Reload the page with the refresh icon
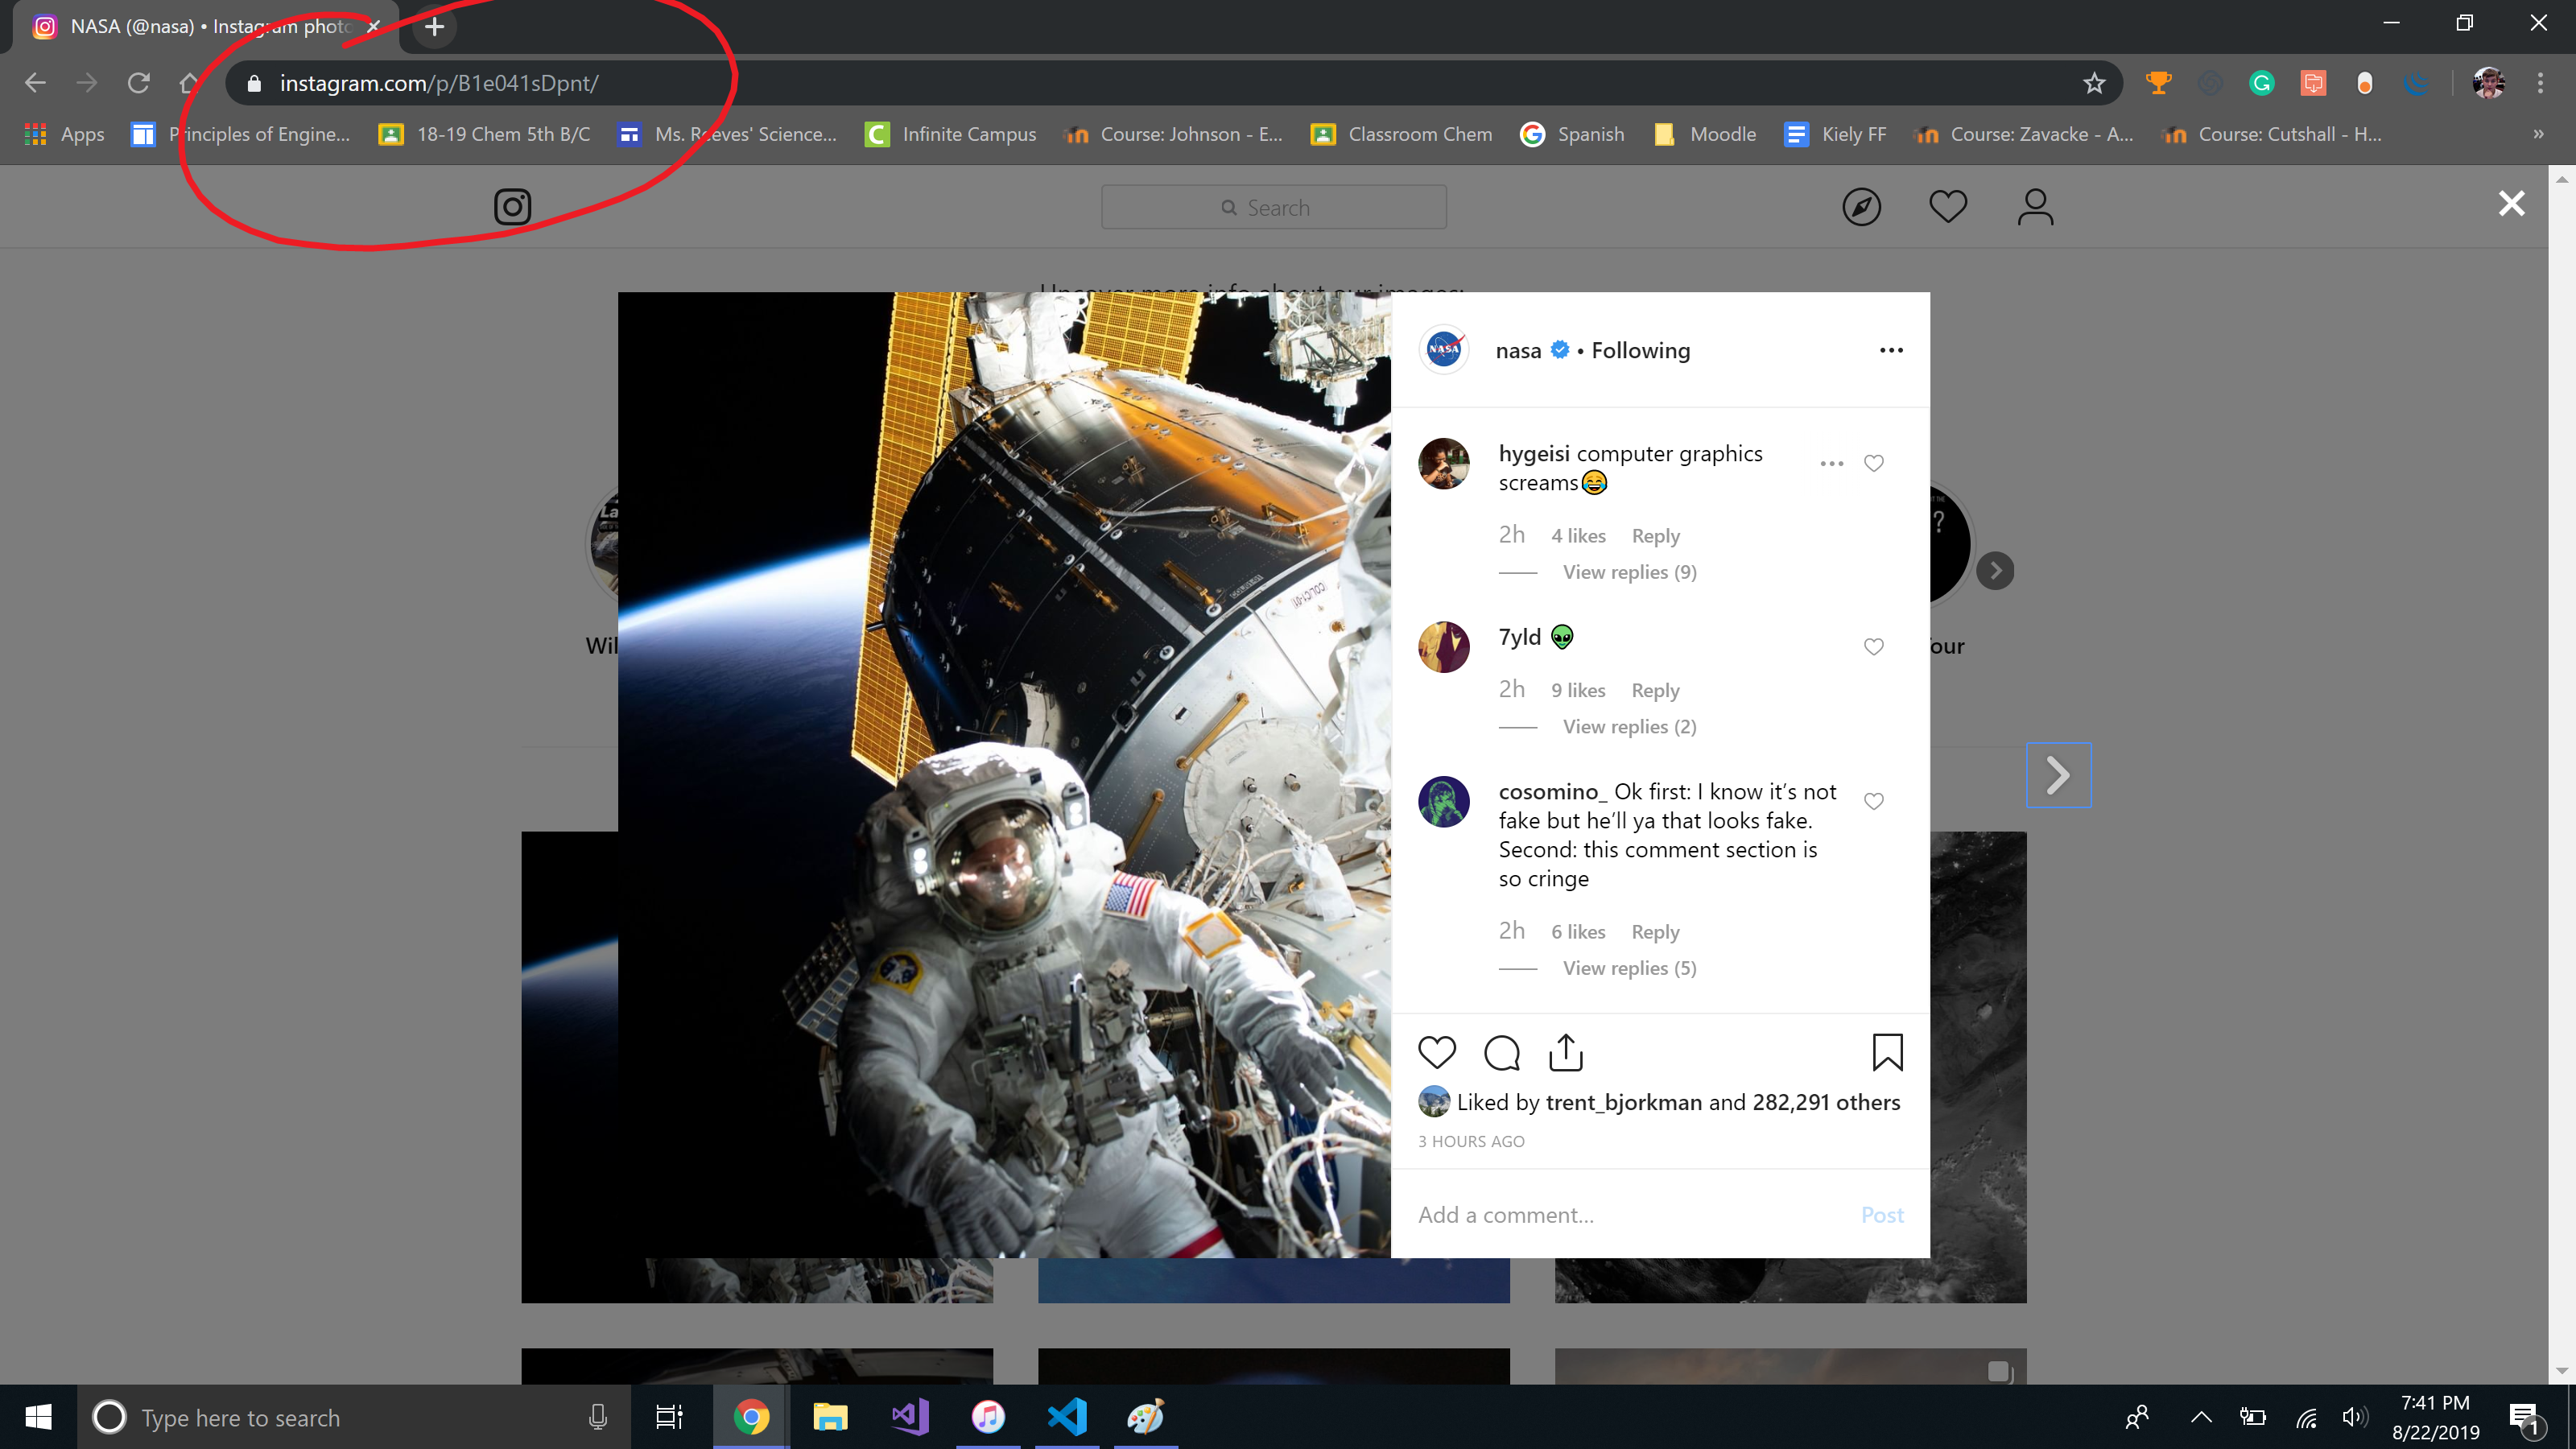This screenshot has height=1449, width=2576. click(139, 83)
